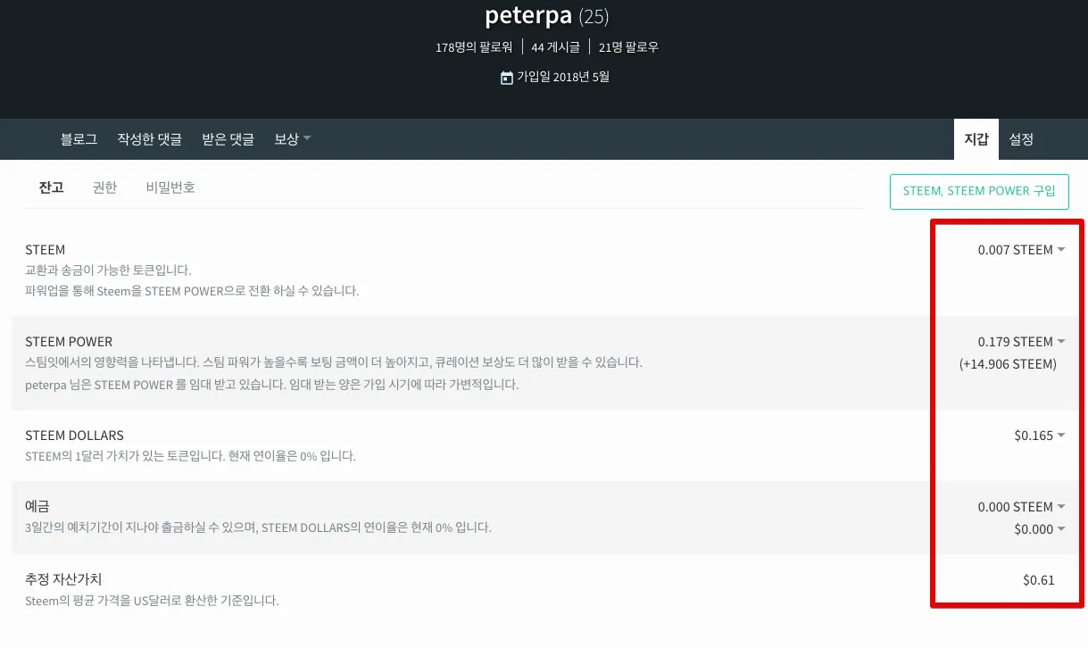Select the 잔고 balances sub-tab

[x=51, y=187]
